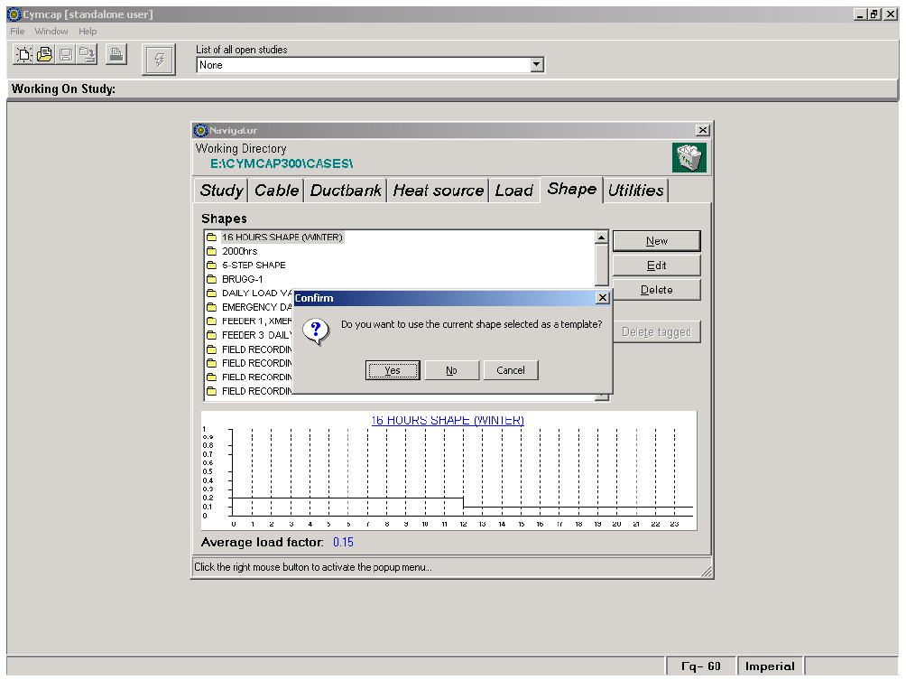Click the New study toolbar icon
The width and height of the screenshot is (906, 680).
[23, 55]
